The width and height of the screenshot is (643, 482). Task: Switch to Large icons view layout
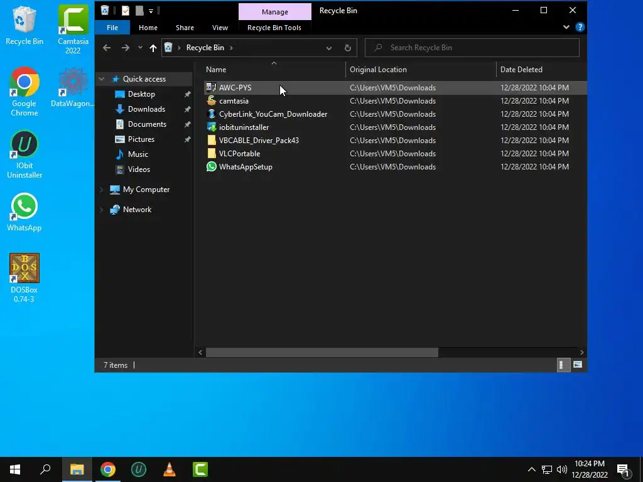click(x=578, y=365)
